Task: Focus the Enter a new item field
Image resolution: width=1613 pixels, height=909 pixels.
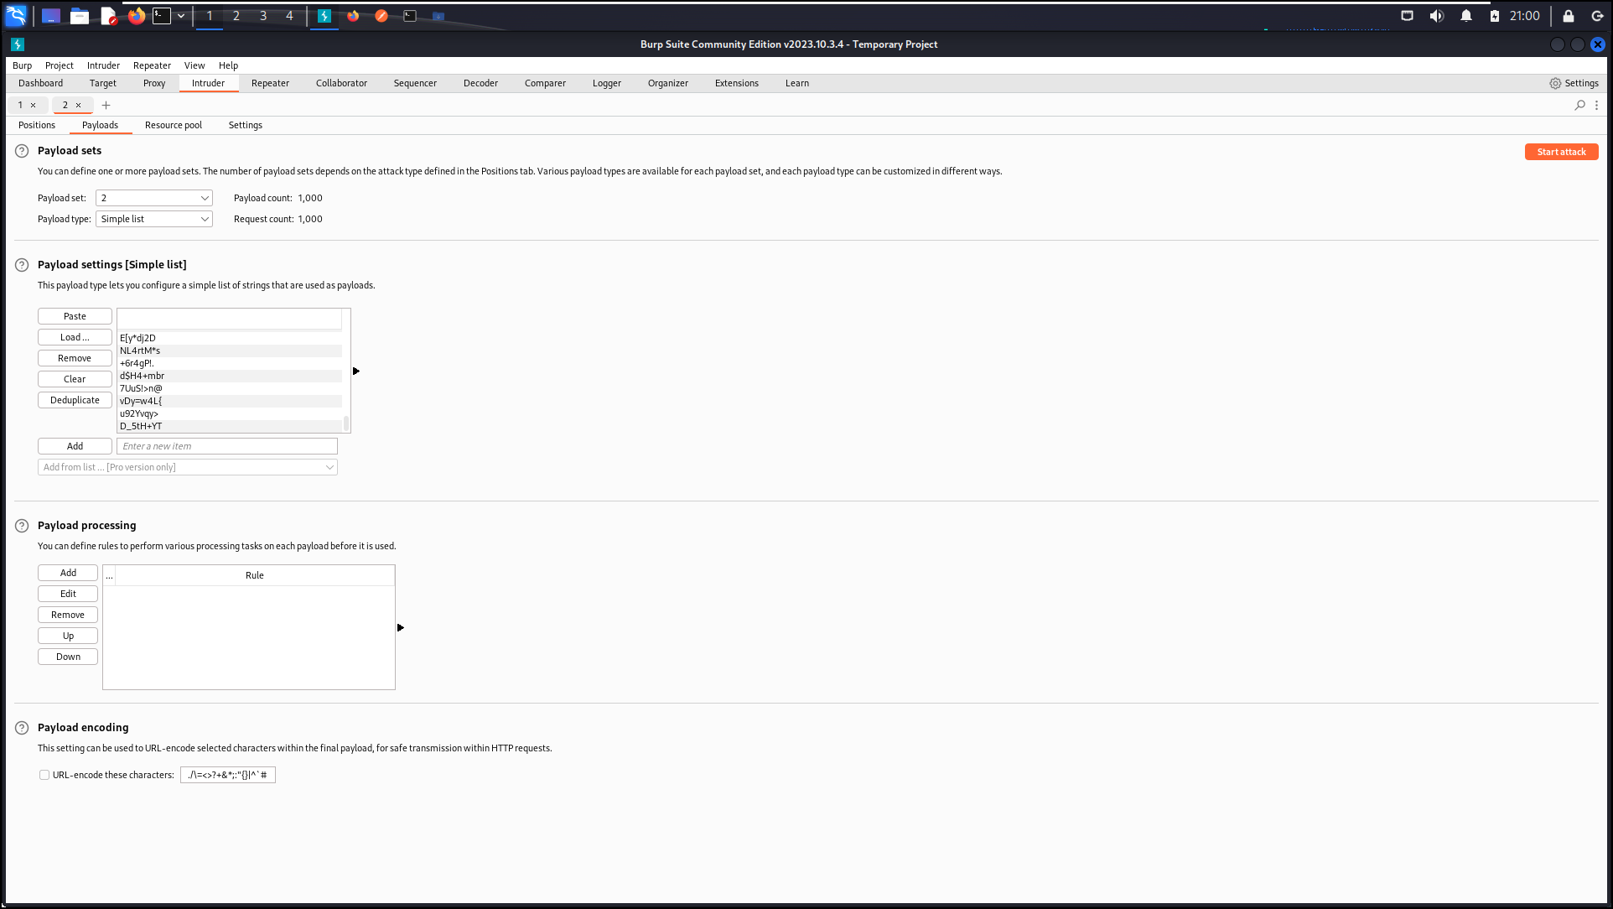Action: pos(227,446)
